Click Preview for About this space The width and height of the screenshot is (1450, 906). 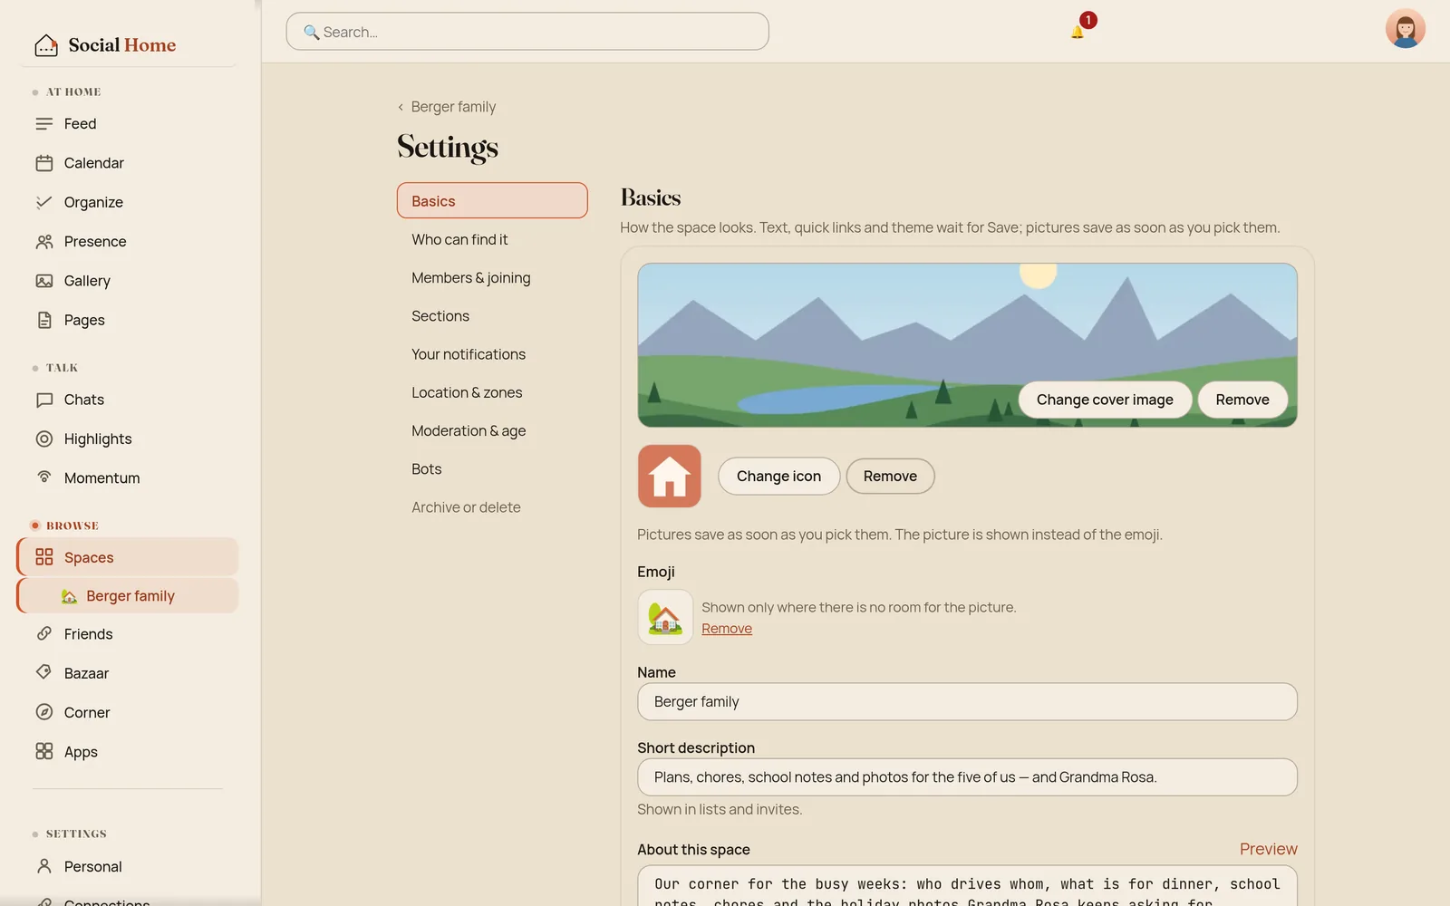point(1268,849)
